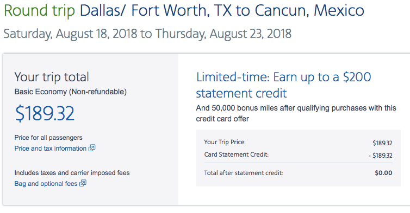Click the green Round trip text
410x213 pixels.
[40, 11]
